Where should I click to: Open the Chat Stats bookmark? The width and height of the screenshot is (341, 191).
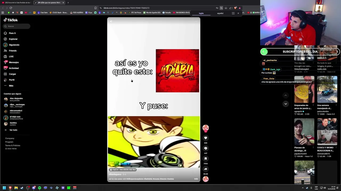(x=43, y=12)
